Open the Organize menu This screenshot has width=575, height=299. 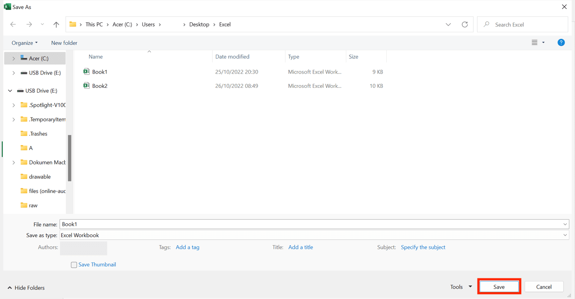pyautogui.click(x=25, y=43)
